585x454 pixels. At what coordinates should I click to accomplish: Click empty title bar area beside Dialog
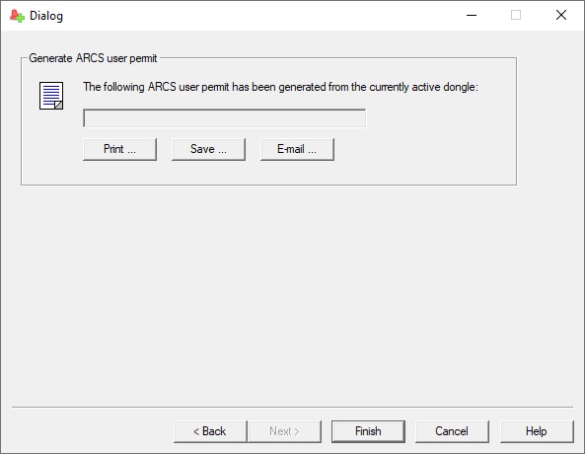coord(261,16)
